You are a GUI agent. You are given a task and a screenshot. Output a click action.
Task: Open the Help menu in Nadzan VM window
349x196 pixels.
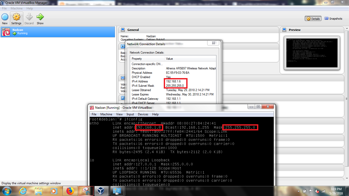point(155,114)
